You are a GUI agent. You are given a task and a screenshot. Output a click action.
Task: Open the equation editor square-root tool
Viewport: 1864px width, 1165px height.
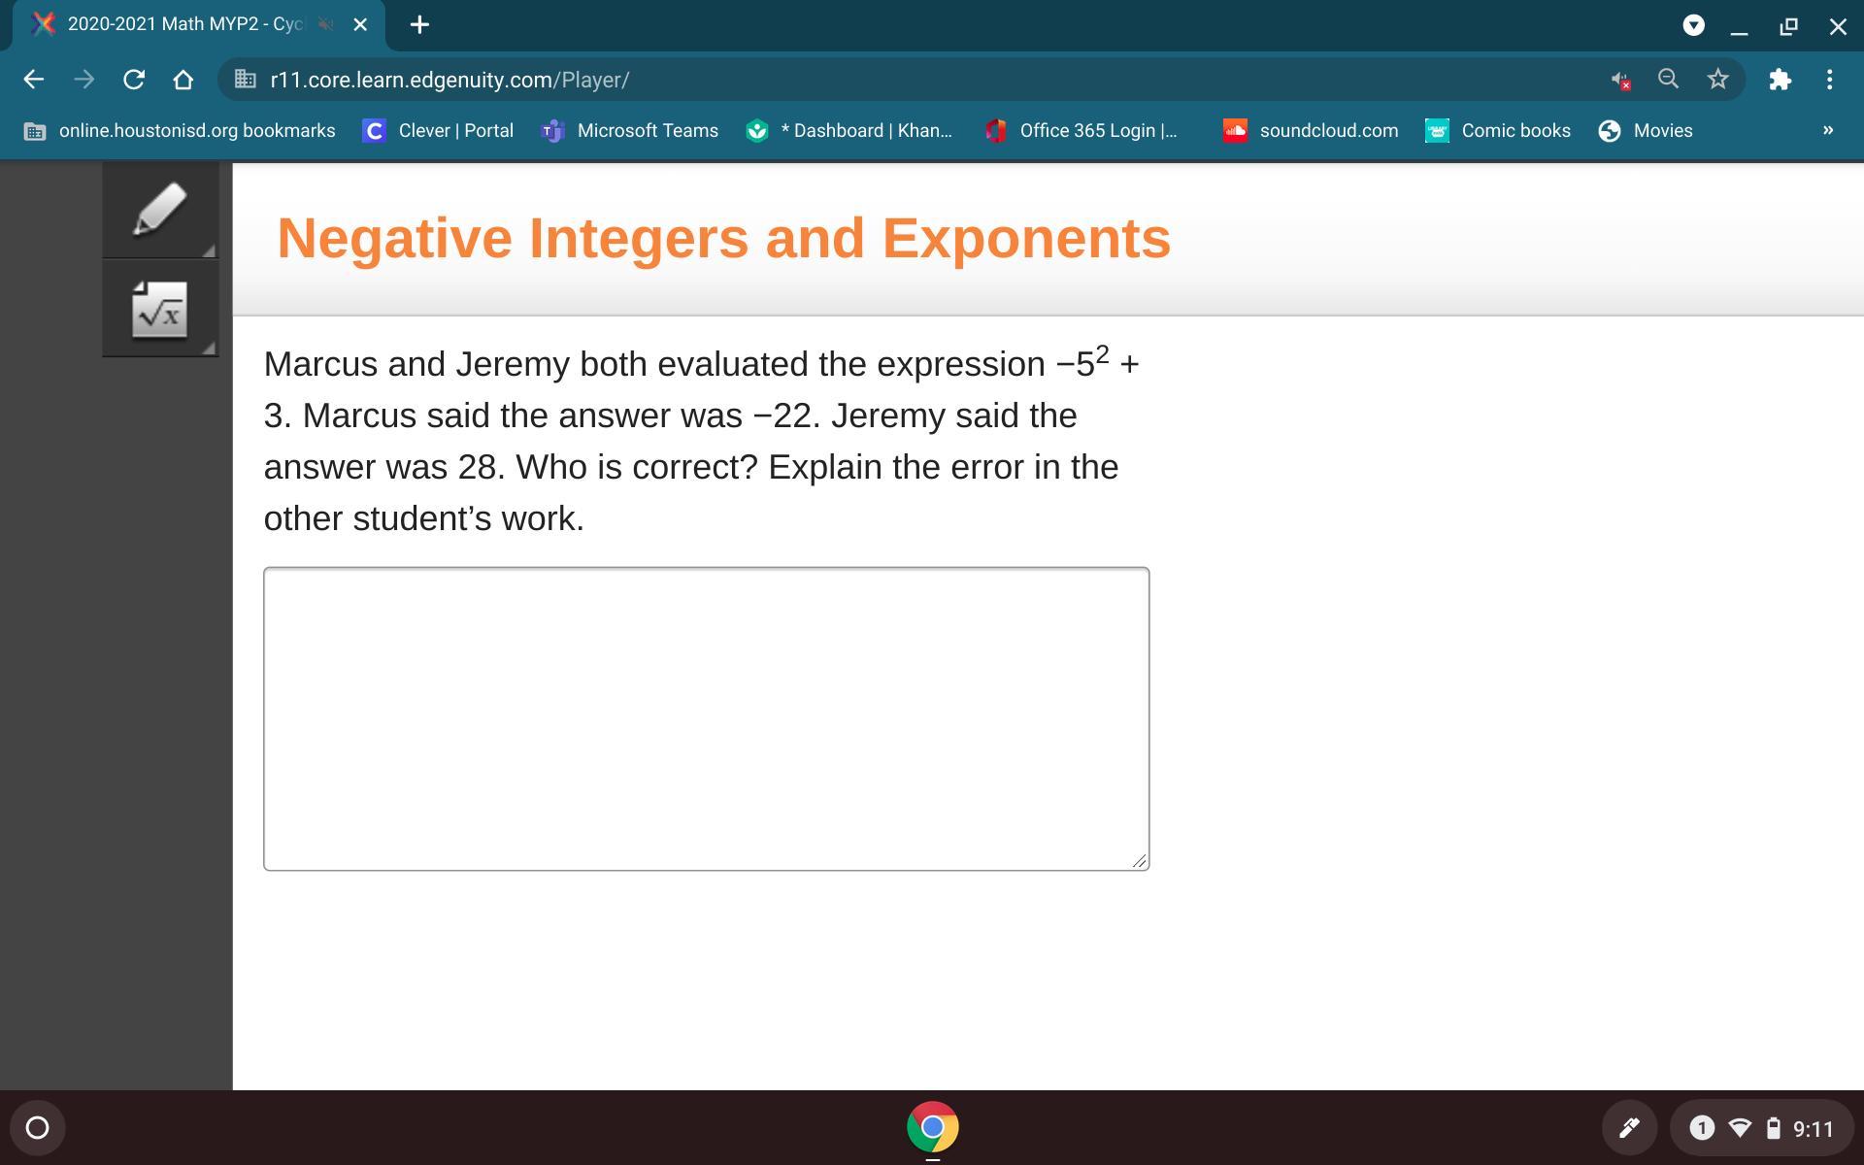pyautogui.click(x=160, y=310)
